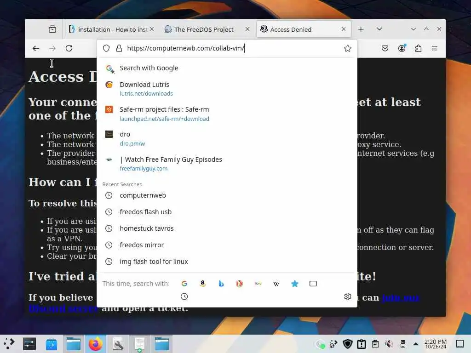This screenshot has width=471, height=353.
Task: Open the shield security tray icon
Action: click(x=348, y=344)
